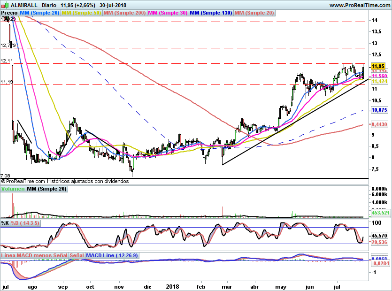Image resolution: width=392 pixels, height=291 pixels.
Task: Click the may month on time axis
Action: pos(280,287)
